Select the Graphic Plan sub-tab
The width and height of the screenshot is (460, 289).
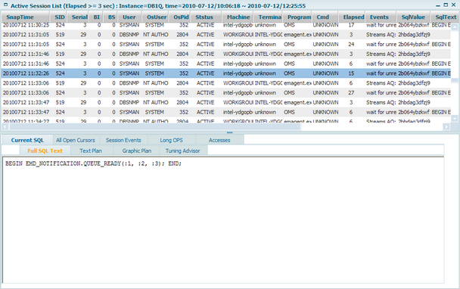(137, 151)
